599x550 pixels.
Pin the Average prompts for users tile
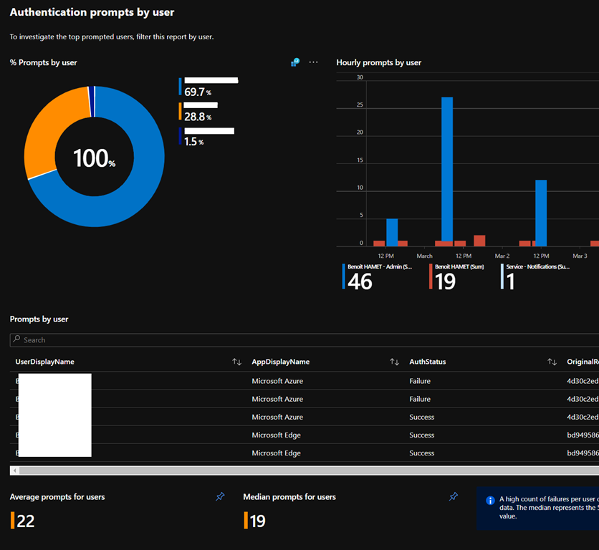pyautogui.click(x=221, y=496)
